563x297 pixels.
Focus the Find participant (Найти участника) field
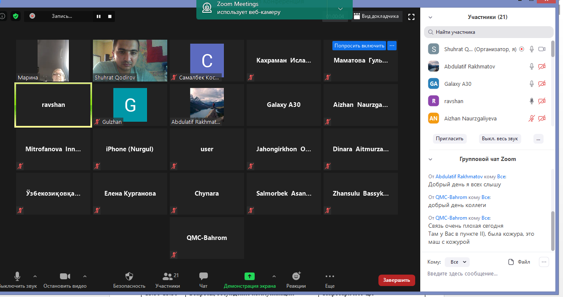[x=489, y=32]
